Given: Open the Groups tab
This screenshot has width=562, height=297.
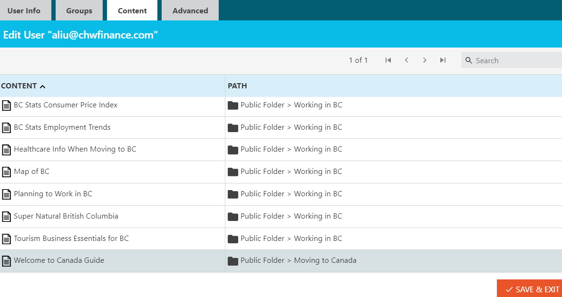Looking at the screenshot, I should pyautogui.click(x=79, y=10).
